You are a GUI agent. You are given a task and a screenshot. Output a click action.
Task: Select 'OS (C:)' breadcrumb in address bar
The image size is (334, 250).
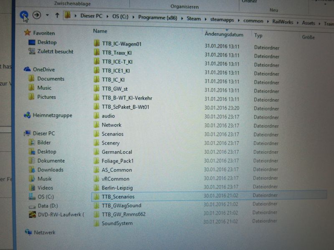[x=120, y=17]
